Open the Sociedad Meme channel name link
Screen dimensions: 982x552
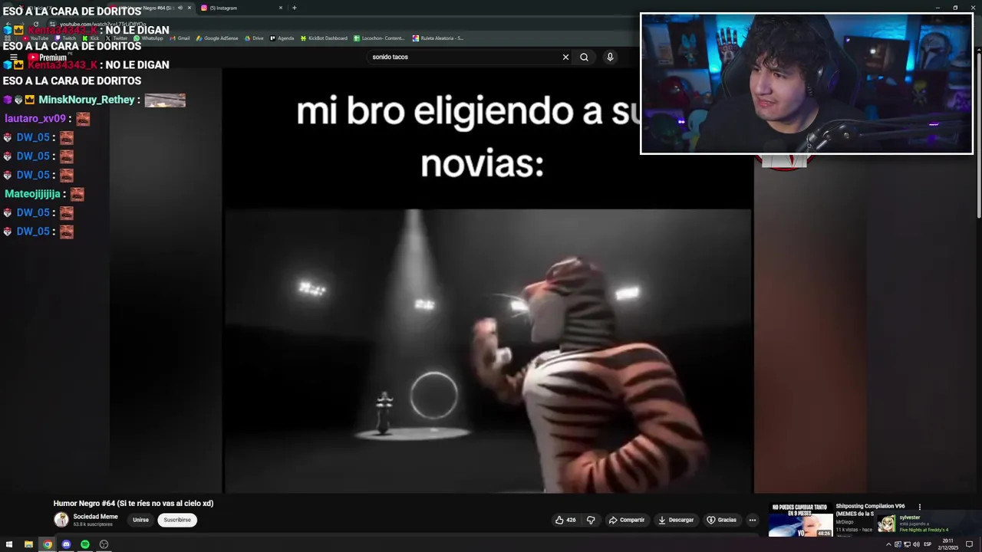click(95, 517)
